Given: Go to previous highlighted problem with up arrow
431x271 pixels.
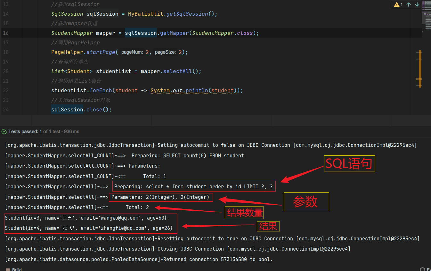Looking at the screenshot, I should (409, 4).
